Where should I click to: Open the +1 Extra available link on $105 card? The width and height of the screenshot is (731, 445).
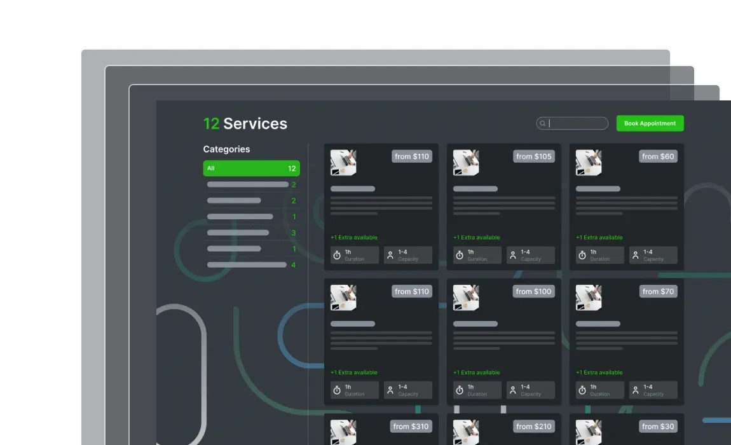coord(477,237)
